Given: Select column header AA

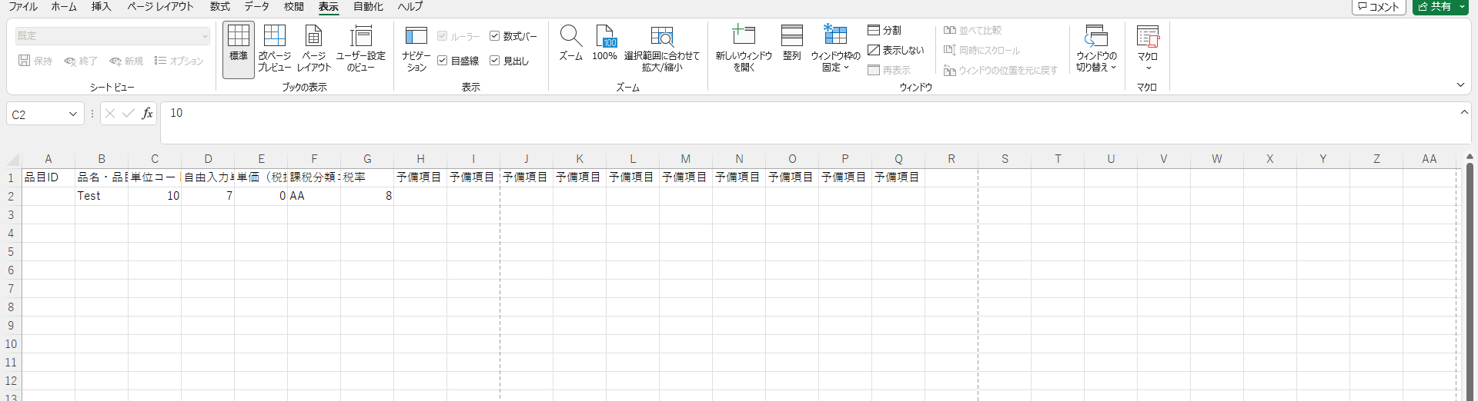Looking at the screenshot, I should coord(1430,159).
